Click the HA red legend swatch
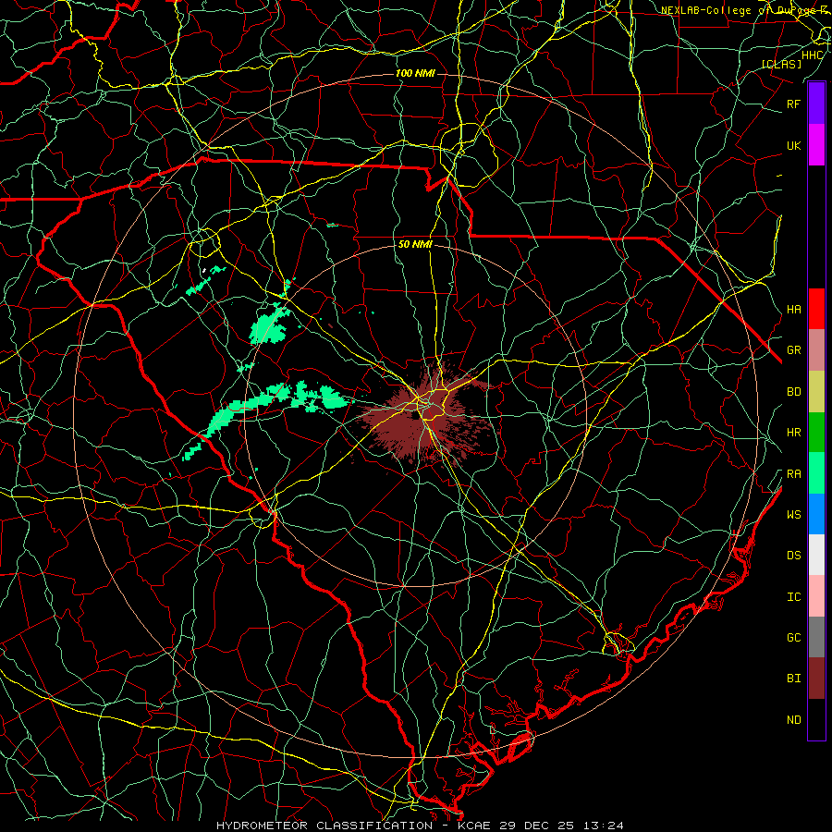This screenshot has width=832, height=832. click(x=816, y=309)
